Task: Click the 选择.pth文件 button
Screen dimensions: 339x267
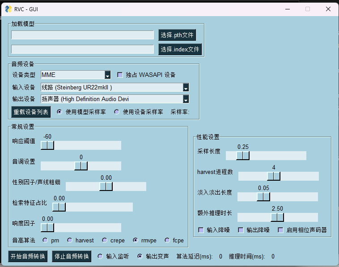Action: tap(177, 35)
